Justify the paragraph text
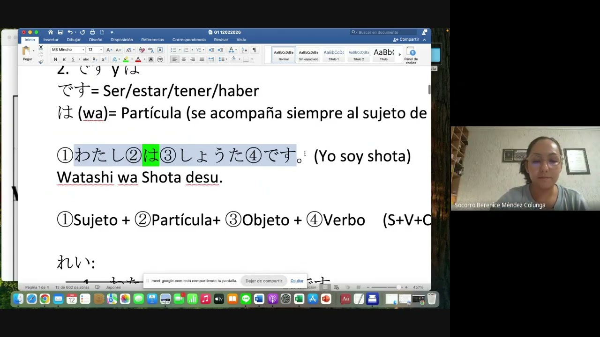Image resolution: width=600 pixels, height=337 pixels. coord(202,59)
